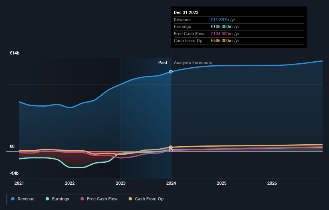The width and height of the screenshot is (329, 210).
Task: Click the pink Free Cash Flow legend dot
Action: pos(82,199)
